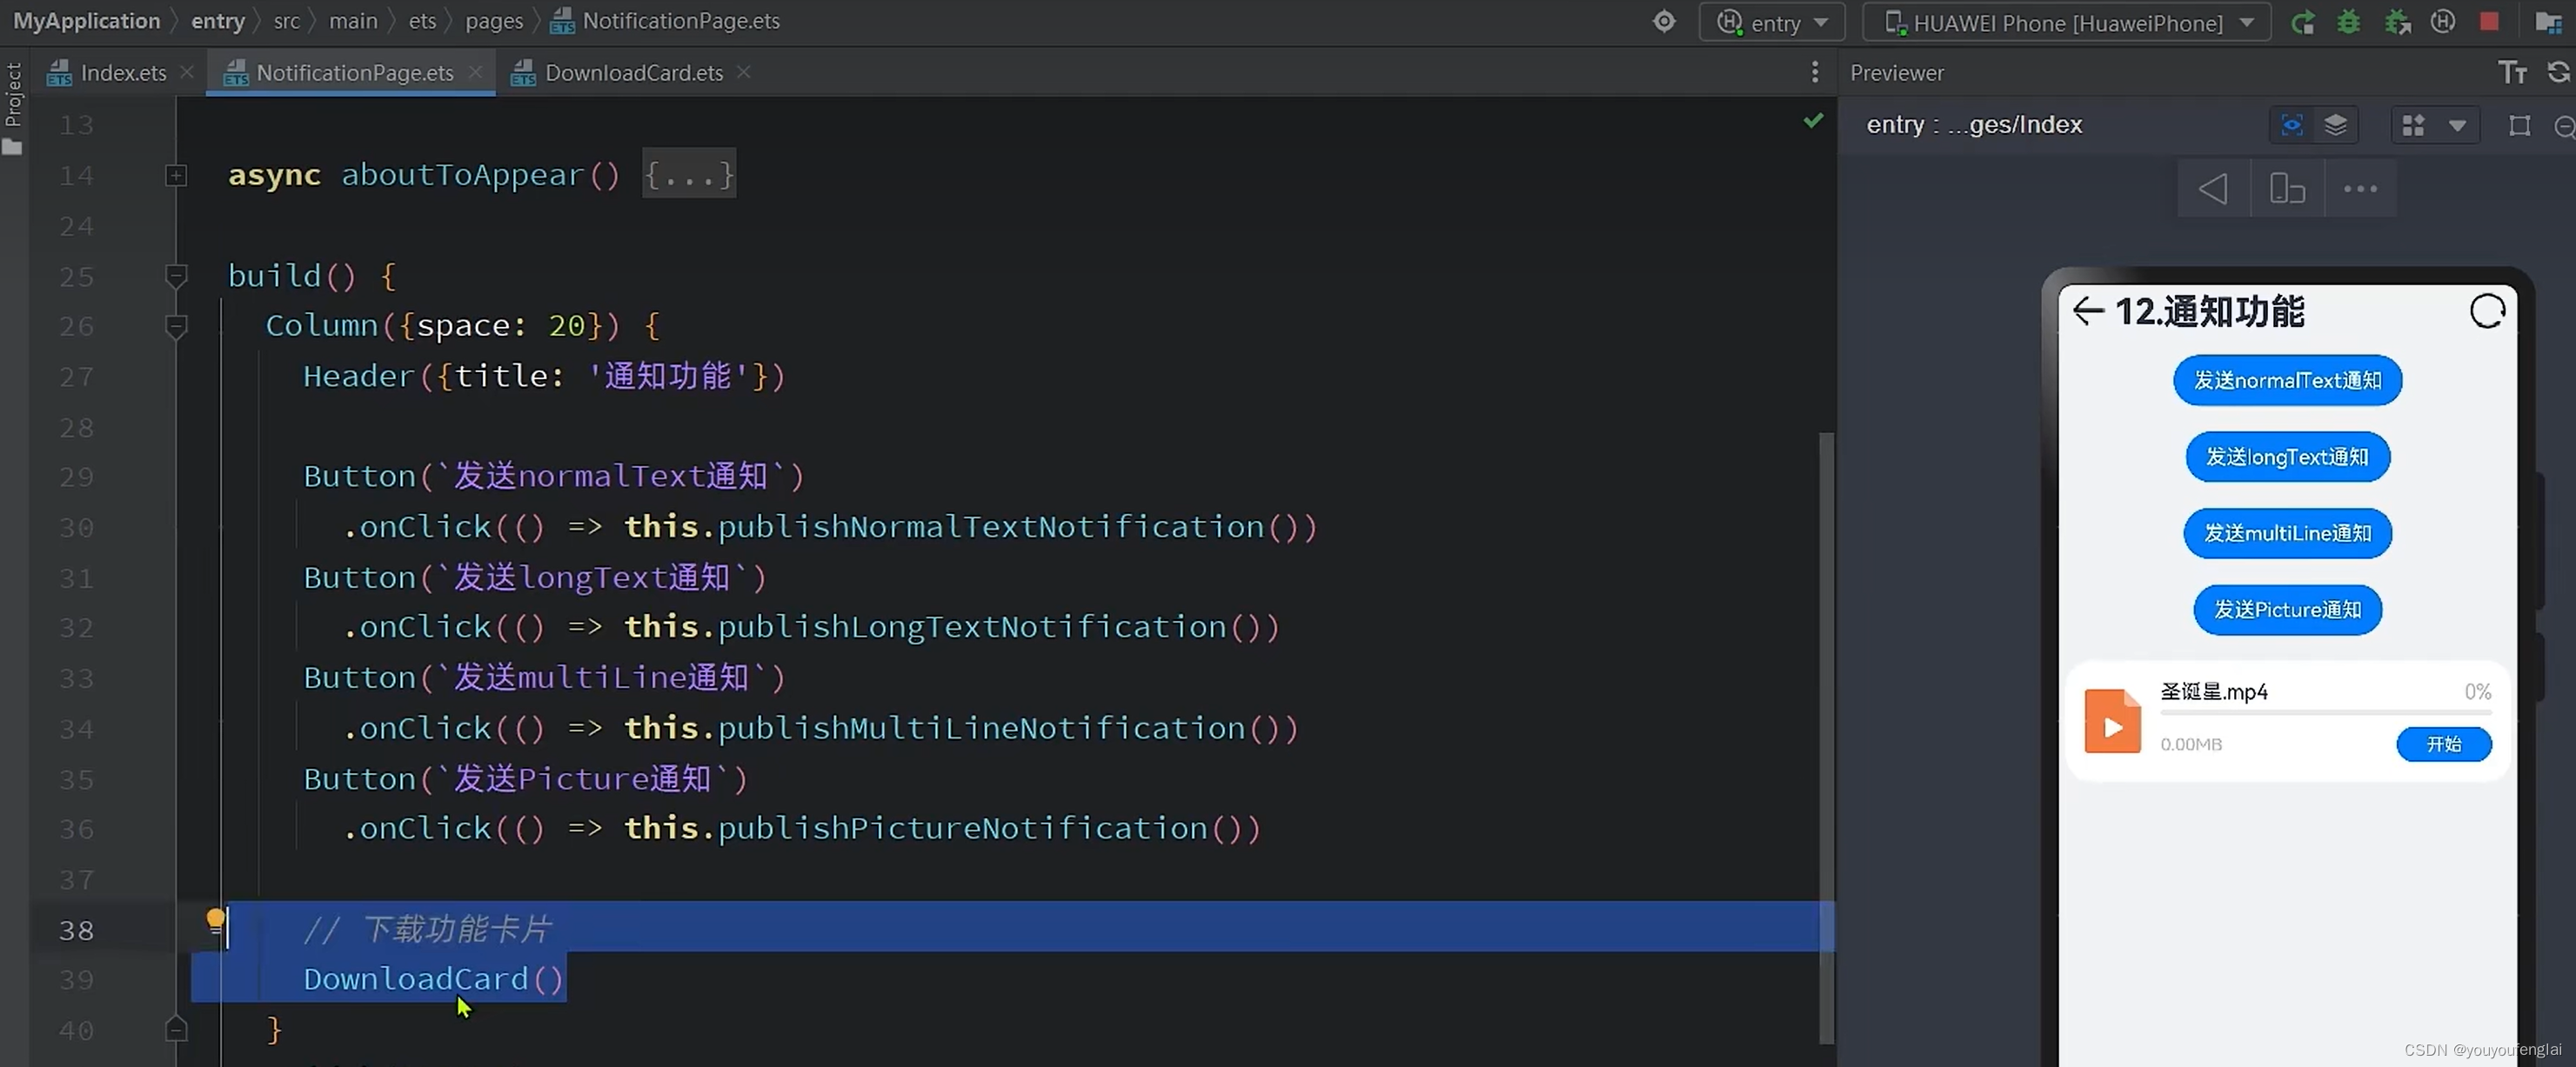
Task: Toggle the component layers view icon
Action: [2336, 125]
